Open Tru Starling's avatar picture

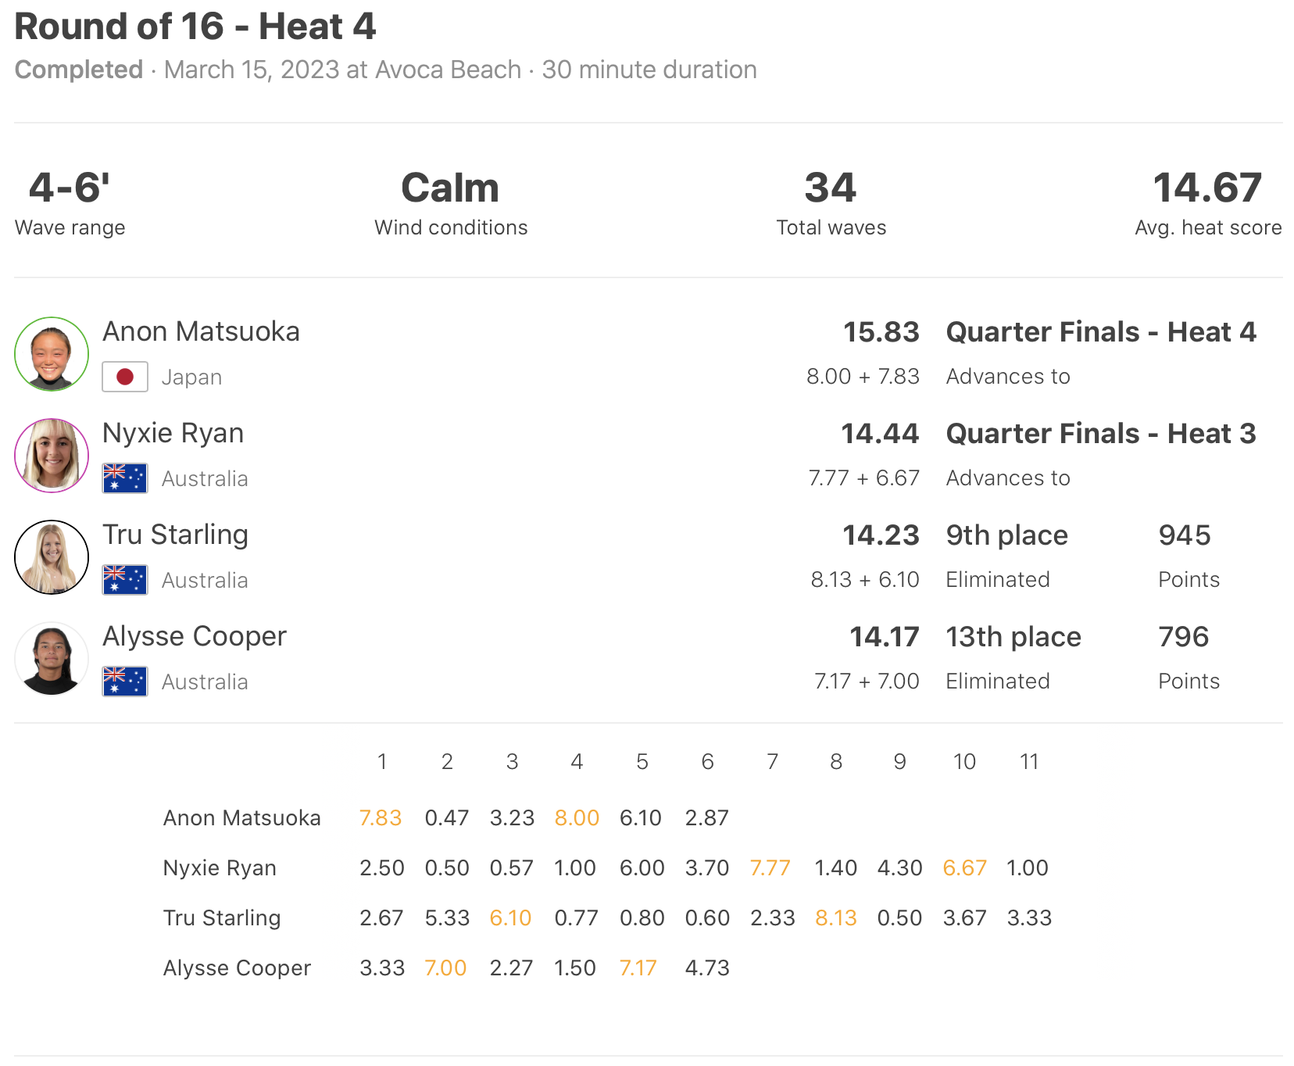(52, 557)
